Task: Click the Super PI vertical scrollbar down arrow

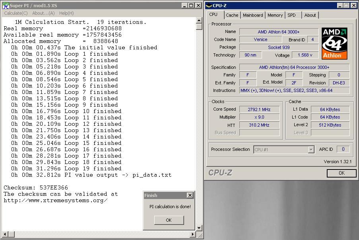Action: (199, 228)
